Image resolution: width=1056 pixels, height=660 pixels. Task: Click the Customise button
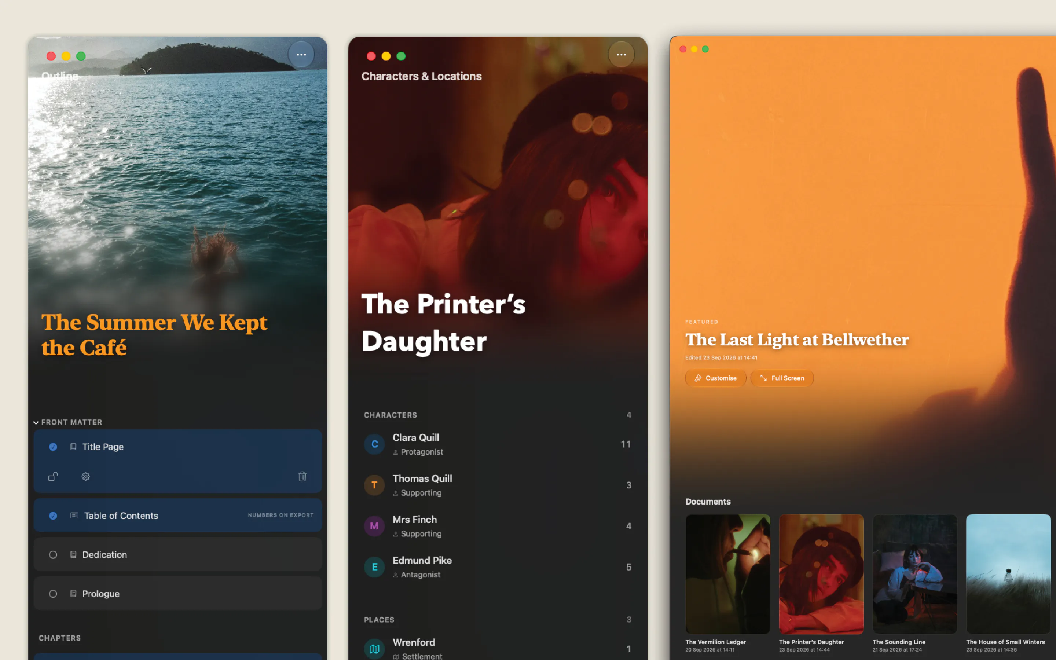(x=716, y=378)
